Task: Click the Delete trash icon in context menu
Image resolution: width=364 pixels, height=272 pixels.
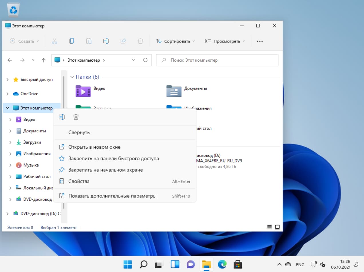Action: pyautogui.click(x=76, y=117)
